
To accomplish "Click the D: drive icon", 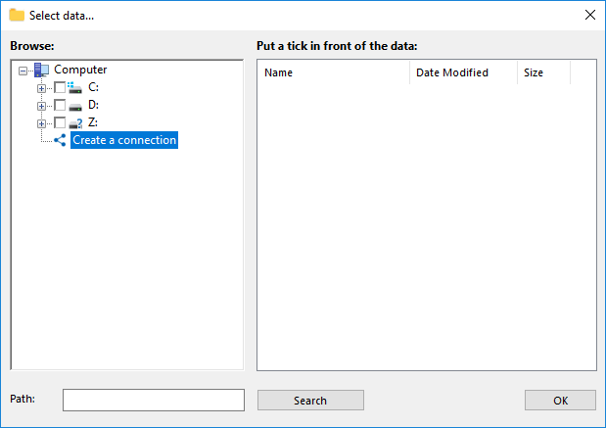I will click(x=75, y=105).
